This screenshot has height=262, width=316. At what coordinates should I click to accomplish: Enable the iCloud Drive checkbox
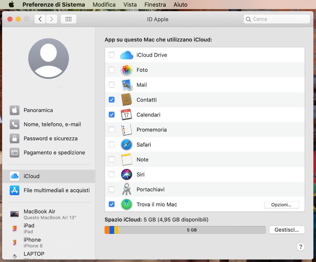pyautogui.click(x=112, y=55)
